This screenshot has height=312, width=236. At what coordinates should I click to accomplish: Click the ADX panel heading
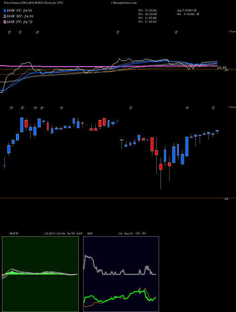[90, 233]
